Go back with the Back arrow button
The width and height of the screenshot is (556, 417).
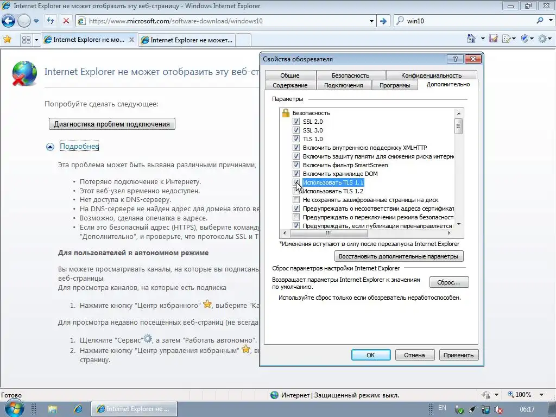pyautogui.click(x=9, y=21)
